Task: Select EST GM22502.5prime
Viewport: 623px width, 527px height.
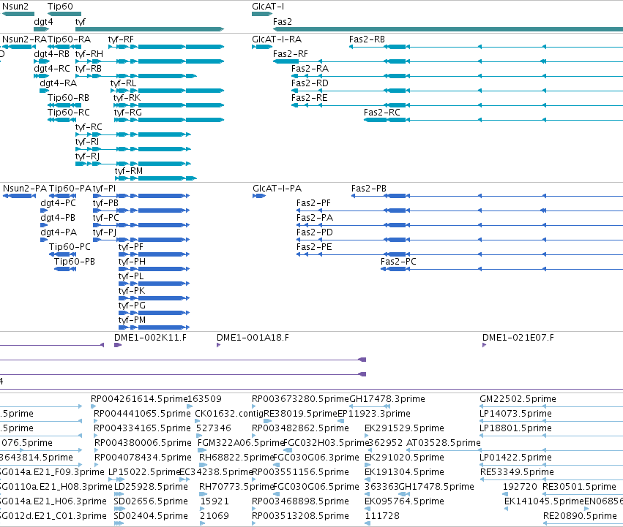Action: (518, 399)
